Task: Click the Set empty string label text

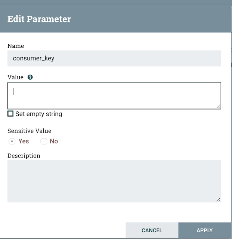Action: [39, 114]
